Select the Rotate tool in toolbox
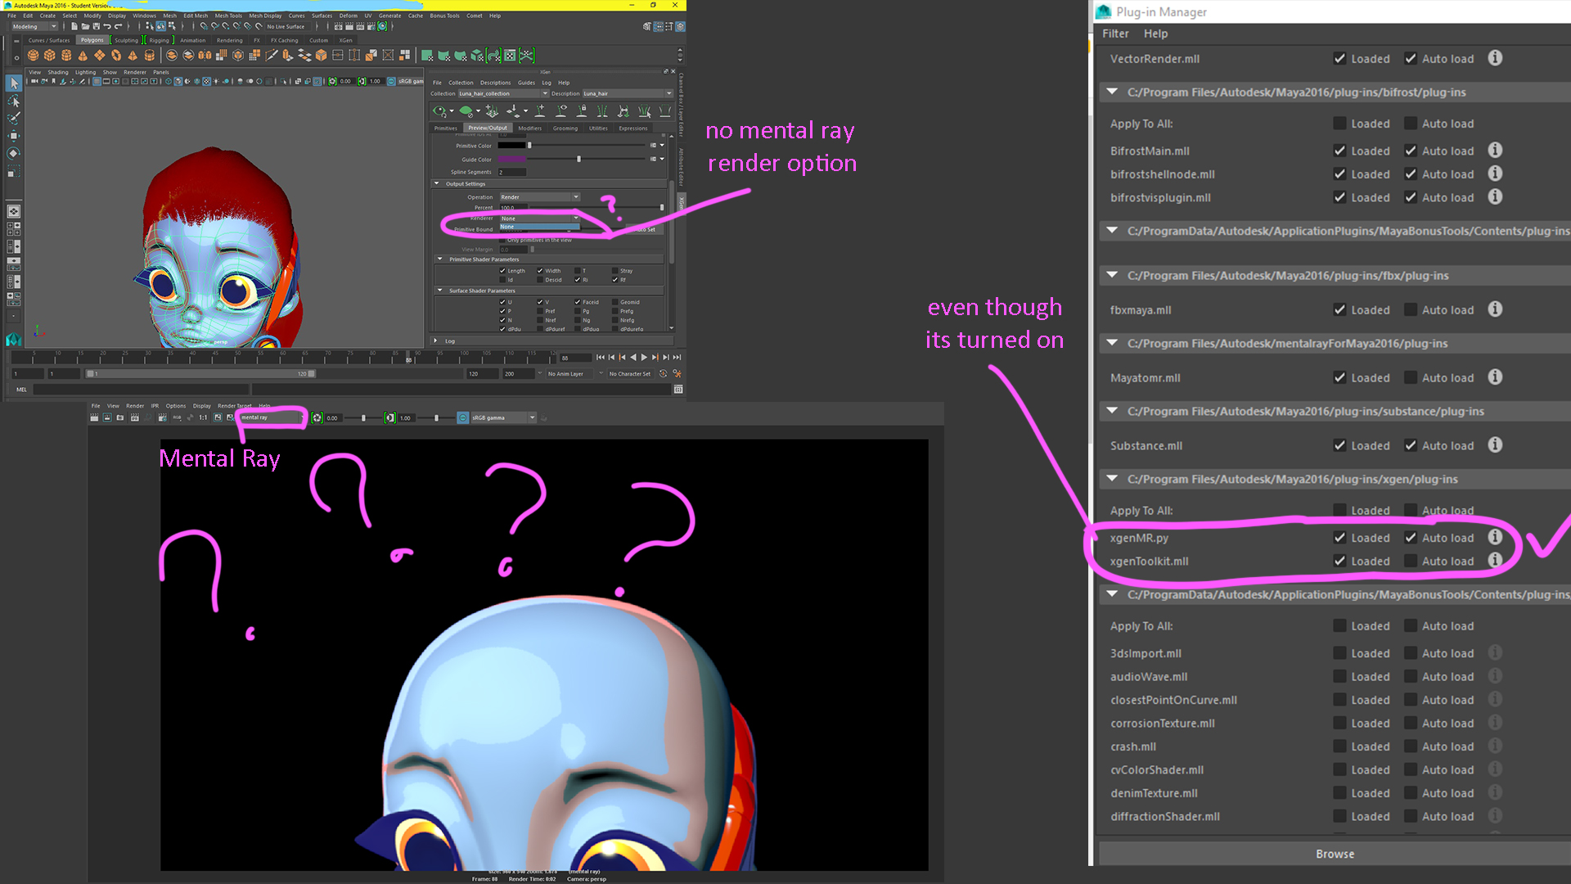Image resolution: width=1571 pixels, height=884 pixels. (x=14, y=153)
